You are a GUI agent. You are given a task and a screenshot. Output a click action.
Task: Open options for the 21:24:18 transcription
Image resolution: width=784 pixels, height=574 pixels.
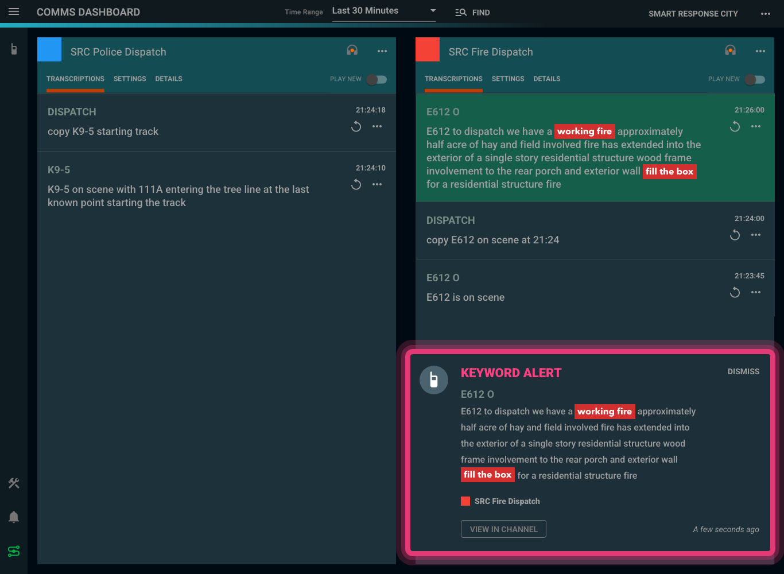(377, 126)
